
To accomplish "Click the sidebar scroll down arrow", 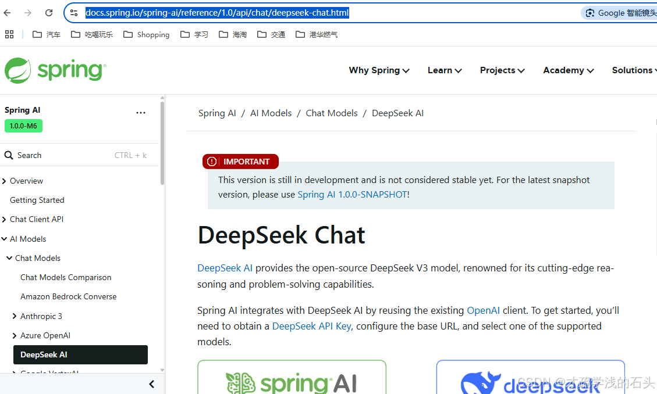I will click(162, 370).
